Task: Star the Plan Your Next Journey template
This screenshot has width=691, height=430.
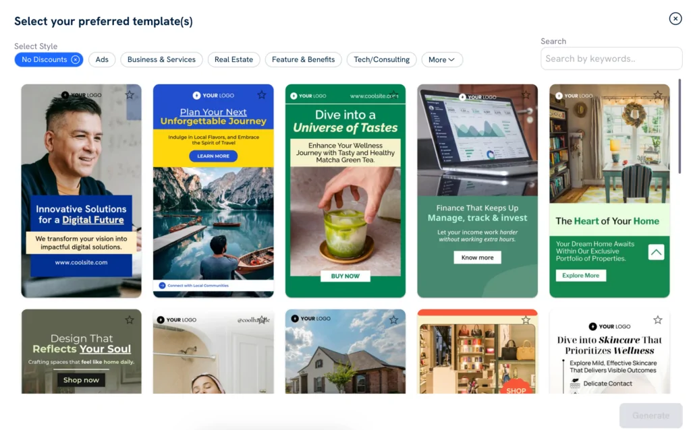Action: [262, 94]
